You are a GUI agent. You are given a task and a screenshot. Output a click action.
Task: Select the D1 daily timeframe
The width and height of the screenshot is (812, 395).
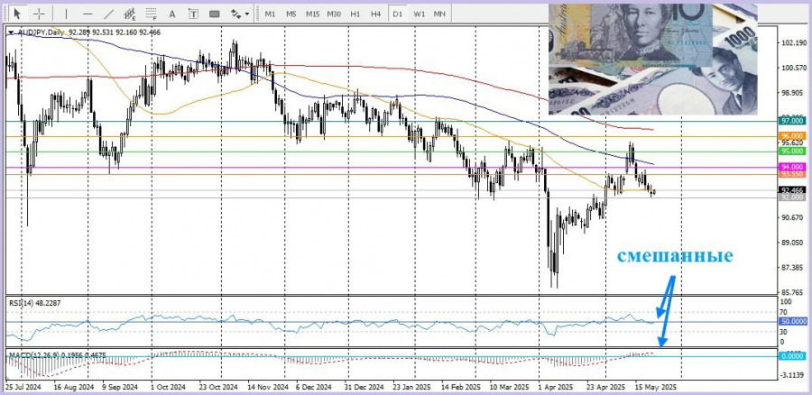pos(398,14)
